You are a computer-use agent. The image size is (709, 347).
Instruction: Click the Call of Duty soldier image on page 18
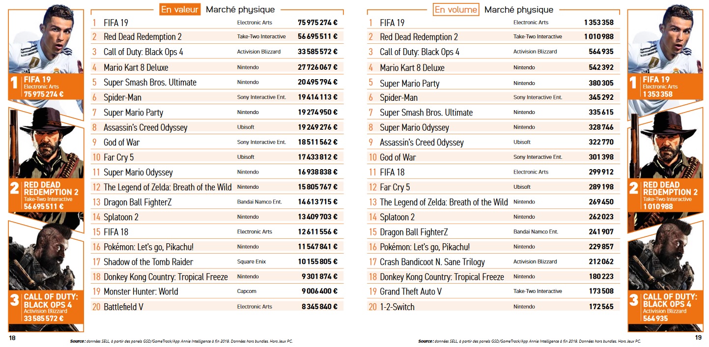(46, 257)
